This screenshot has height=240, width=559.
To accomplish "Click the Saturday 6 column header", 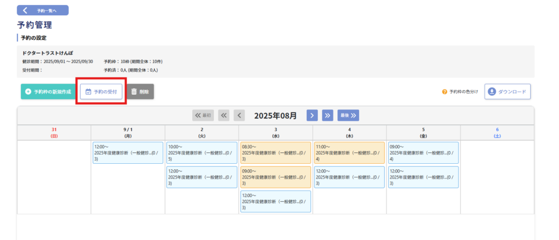I will point(497,132).
